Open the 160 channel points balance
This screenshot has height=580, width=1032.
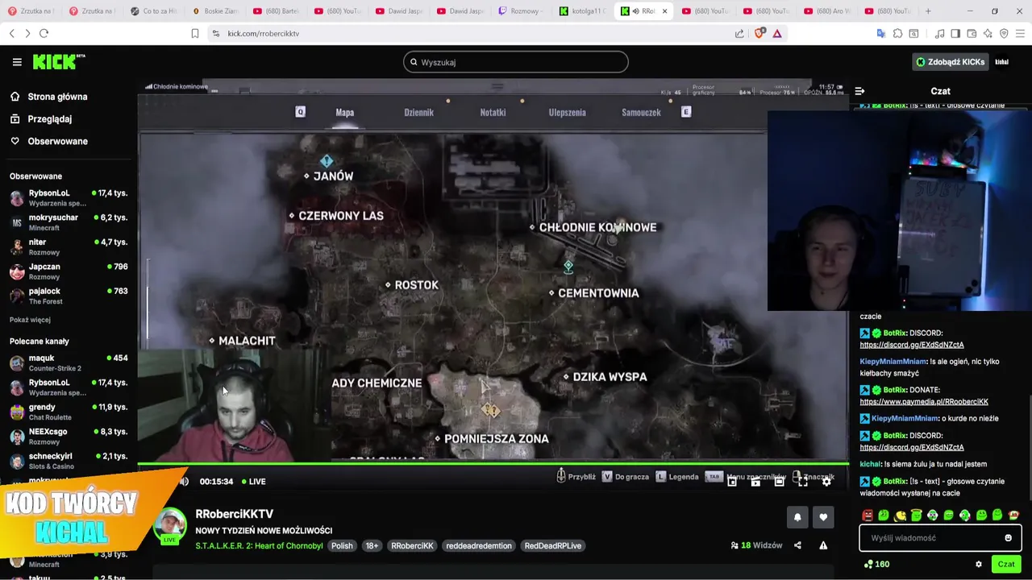click(x=876, y=565)
